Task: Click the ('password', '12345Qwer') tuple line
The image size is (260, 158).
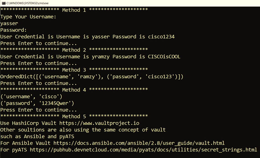Action: 37,103
